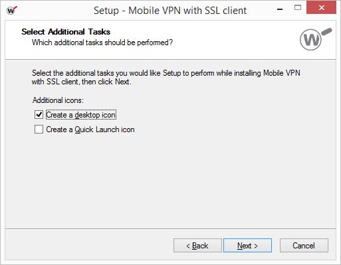
Task: Click the white header banner background
Action: point(233,40)
